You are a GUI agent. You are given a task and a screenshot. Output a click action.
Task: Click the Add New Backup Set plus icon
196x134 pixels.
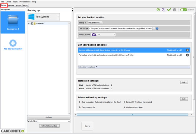(x=13, y=43)
